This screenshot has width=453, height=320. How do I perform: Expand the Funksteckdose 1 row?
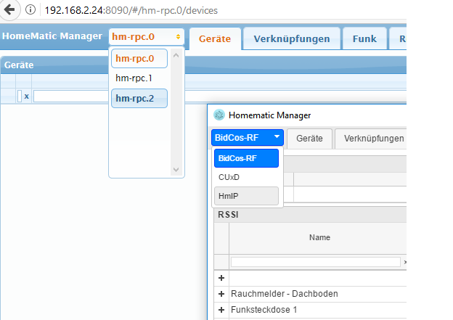221,310
